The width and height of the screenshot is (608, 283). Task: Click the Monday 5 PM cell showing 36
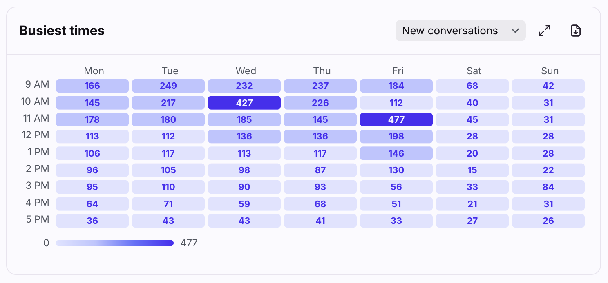tap(92, 221)
